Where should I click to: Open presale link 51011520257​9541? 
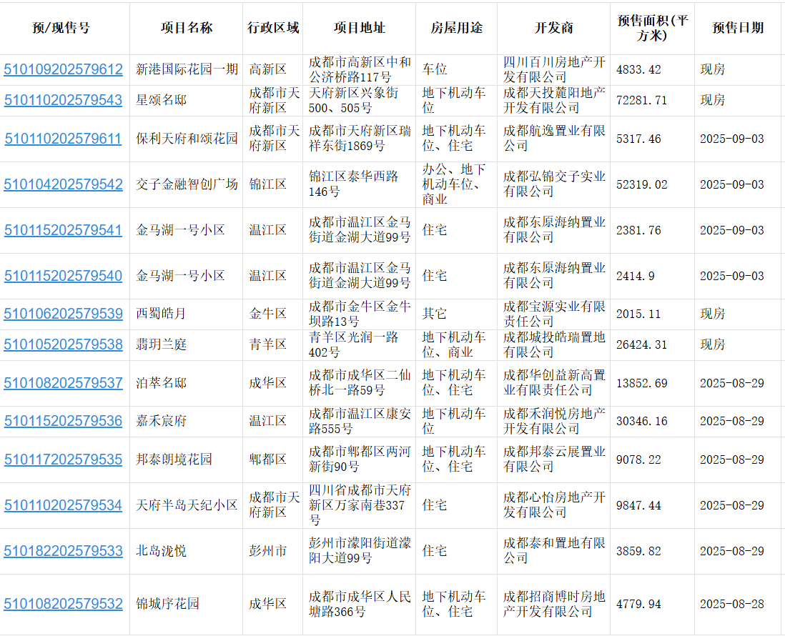pos(63,230)
